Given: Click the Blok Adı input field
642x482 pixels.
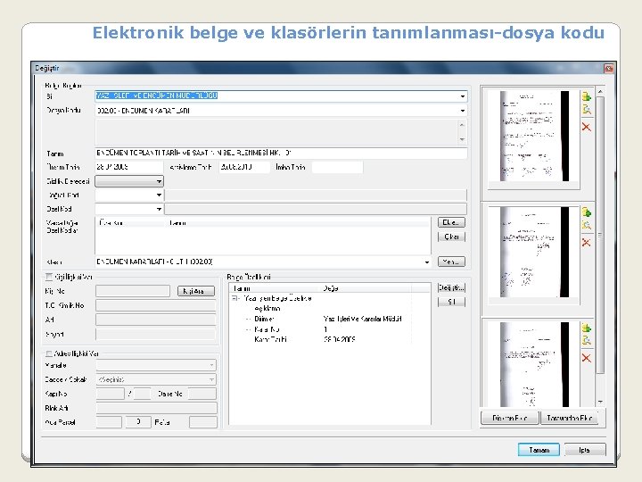Looking at the screenshot, I should tap(156, 408).
